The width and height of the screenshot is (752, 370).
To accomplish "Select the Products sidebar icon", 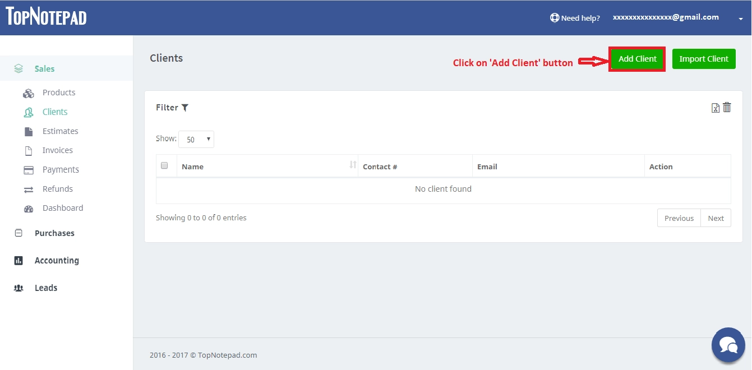I will (x=29, y=92).
